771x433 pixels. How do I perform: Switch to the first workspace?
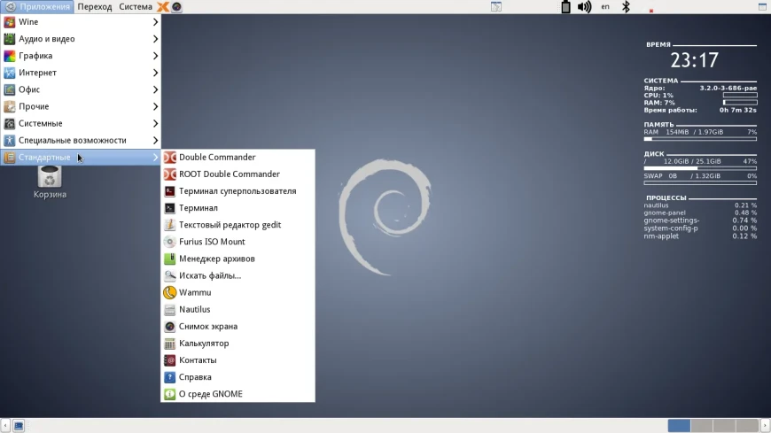pos(679,426)
